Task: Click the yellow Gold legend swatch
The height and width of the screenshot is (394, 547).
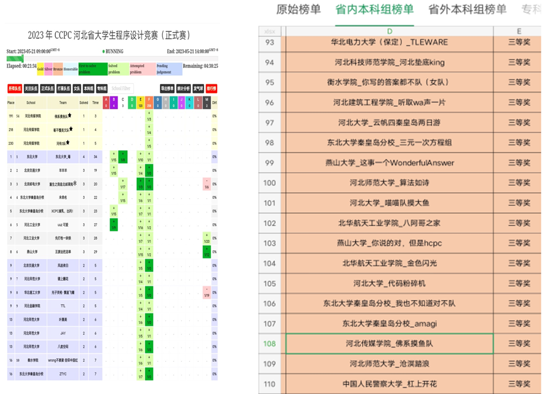Action: click(40, 69)
